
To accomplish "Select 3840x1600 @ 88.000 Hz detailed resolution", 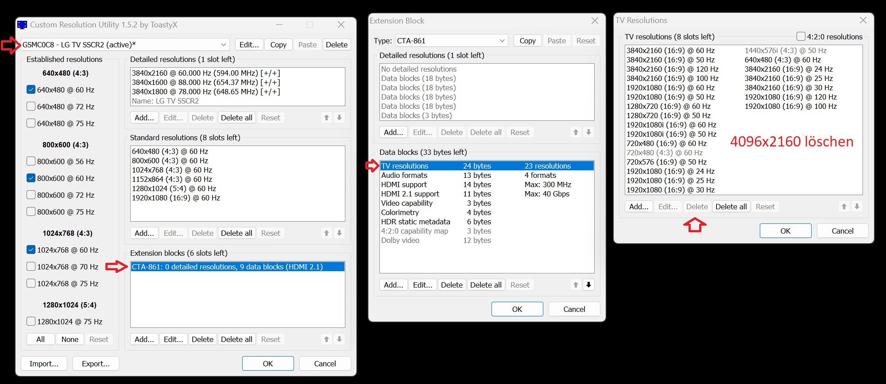I will click(x=206, y=82).
